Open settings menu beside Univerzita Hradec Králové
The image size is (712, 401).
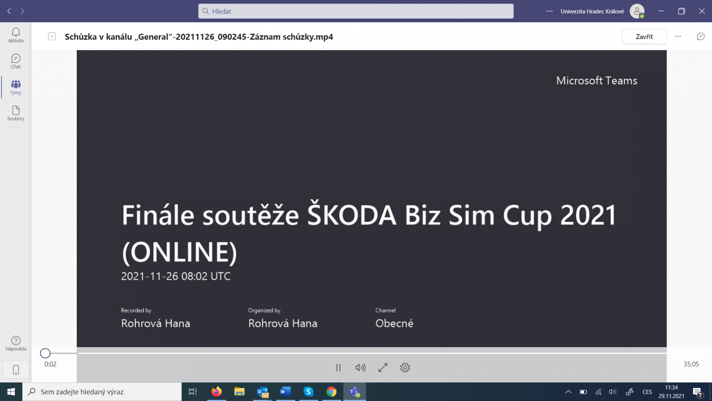pos(549,11)
